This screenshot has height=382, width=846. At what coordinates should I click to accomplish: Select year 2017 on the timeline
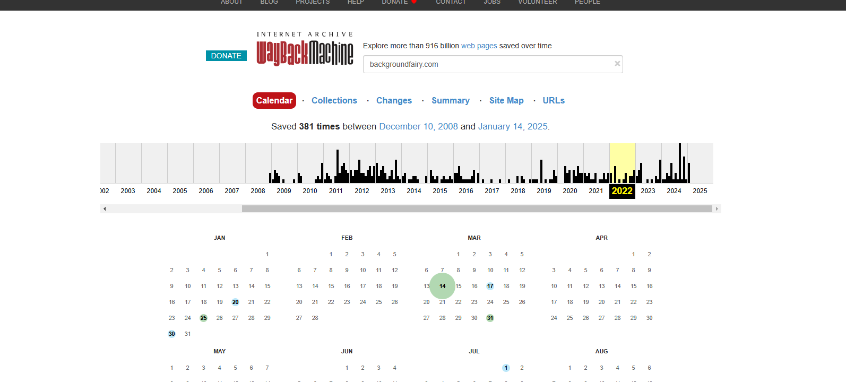(x=492, y=191)
